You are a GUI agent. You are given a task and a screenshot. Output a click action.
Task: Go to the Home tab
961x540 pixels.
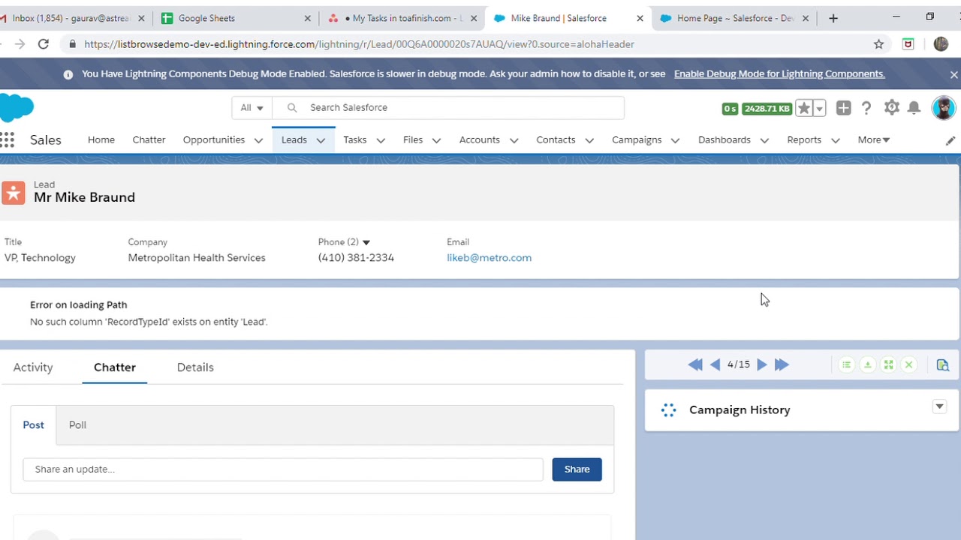101,139
